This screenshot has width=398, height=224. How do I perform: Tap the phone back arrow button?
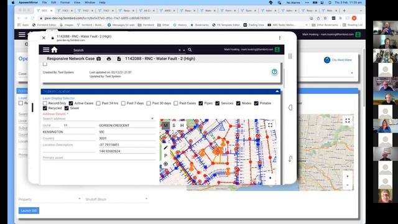(x=290, y=159)
